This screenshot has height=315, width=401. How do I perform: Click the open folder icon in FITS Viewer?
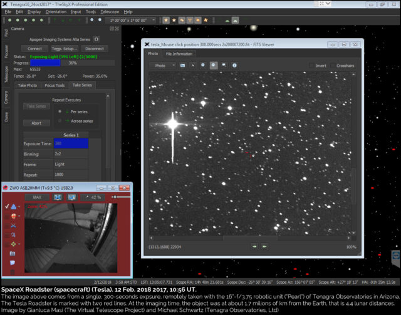pos(183,65)
